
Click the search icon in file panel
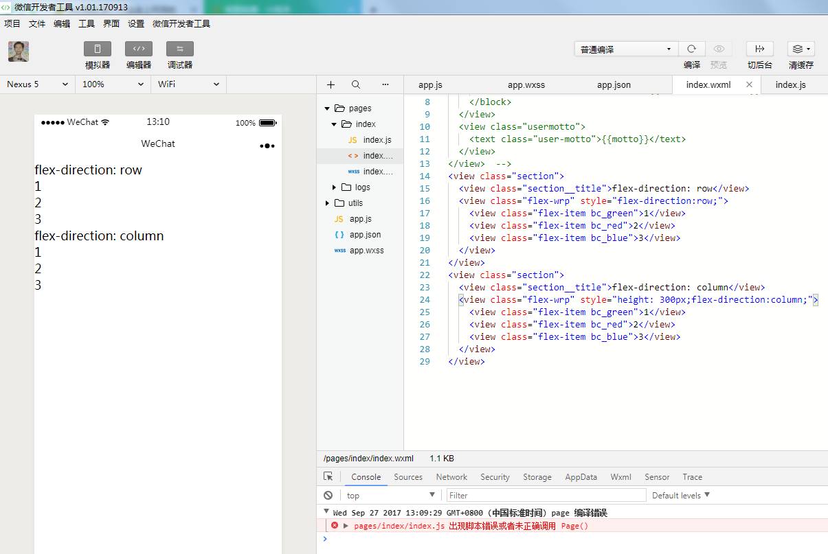pyautogui.click(x=356, y=84)
